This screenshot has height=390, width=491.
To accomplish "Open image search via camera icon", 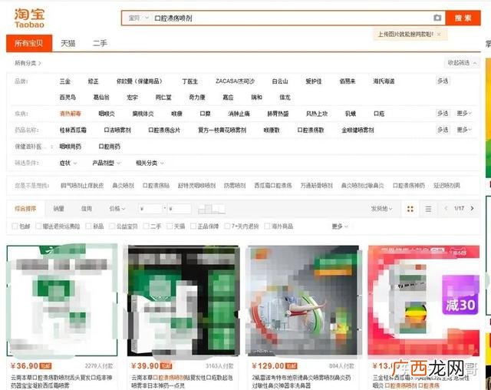I will [x=437, y=18].
